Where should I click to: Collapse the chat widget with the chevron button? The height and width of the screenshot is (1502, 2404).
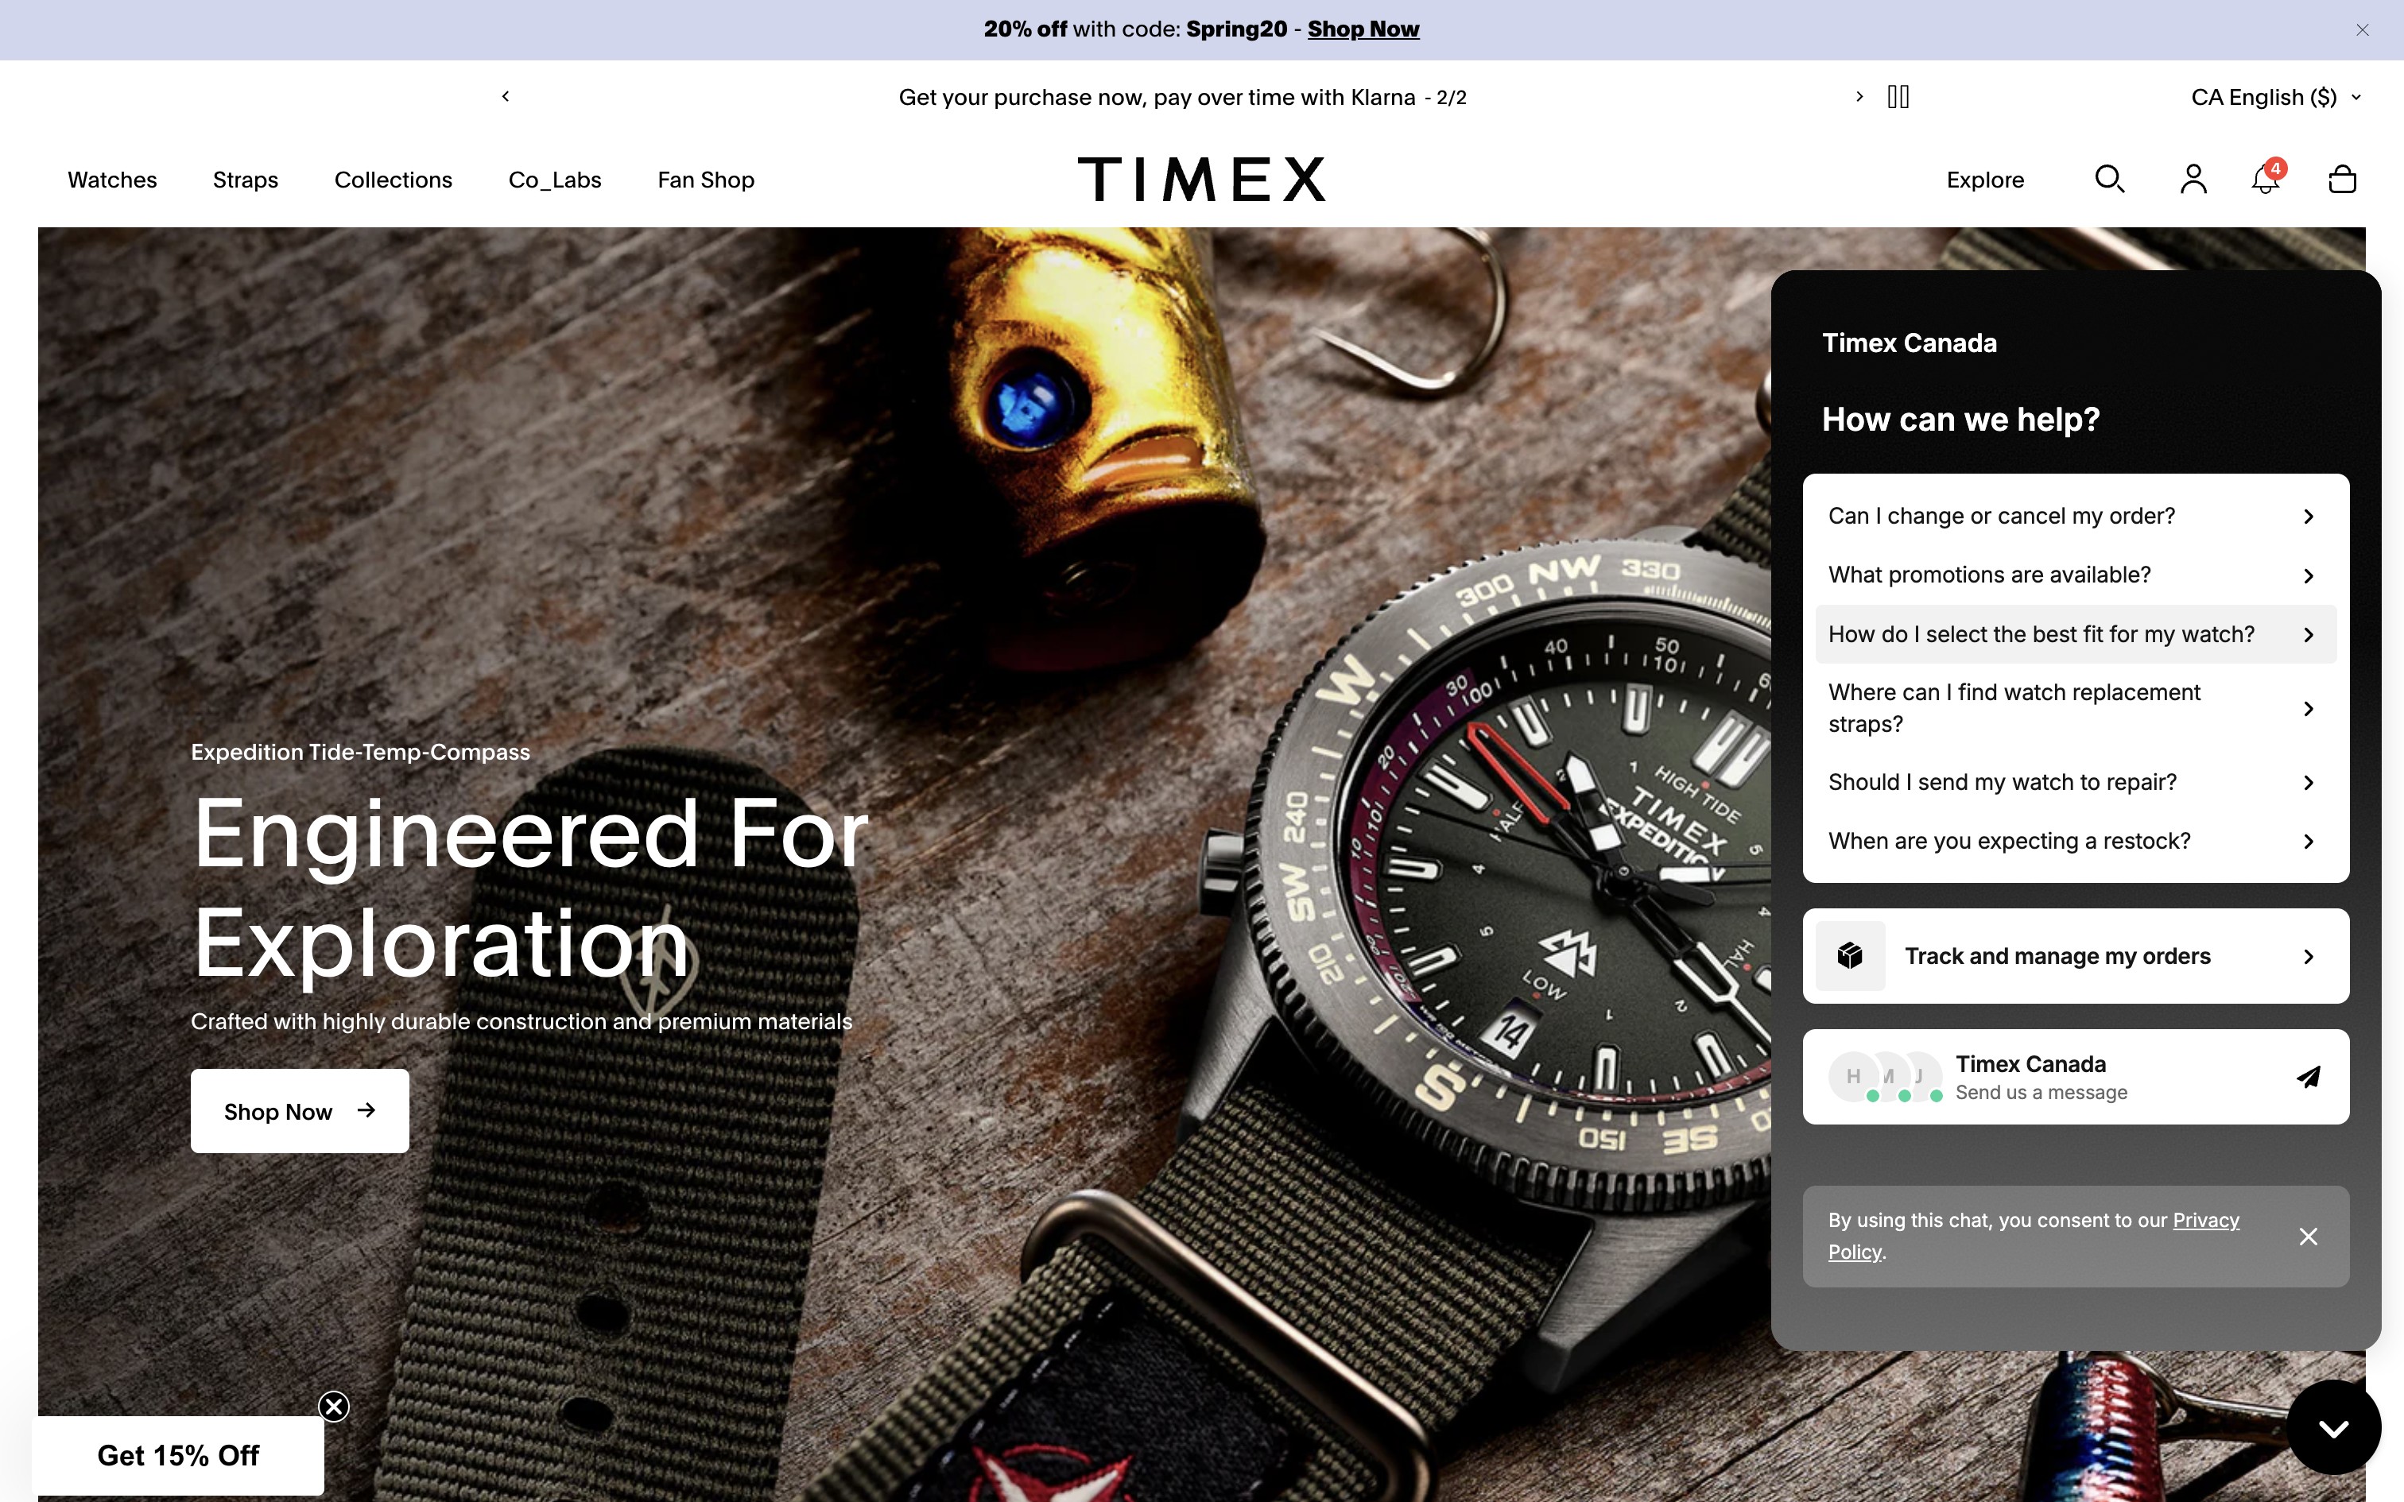tap(2333, 1427)
